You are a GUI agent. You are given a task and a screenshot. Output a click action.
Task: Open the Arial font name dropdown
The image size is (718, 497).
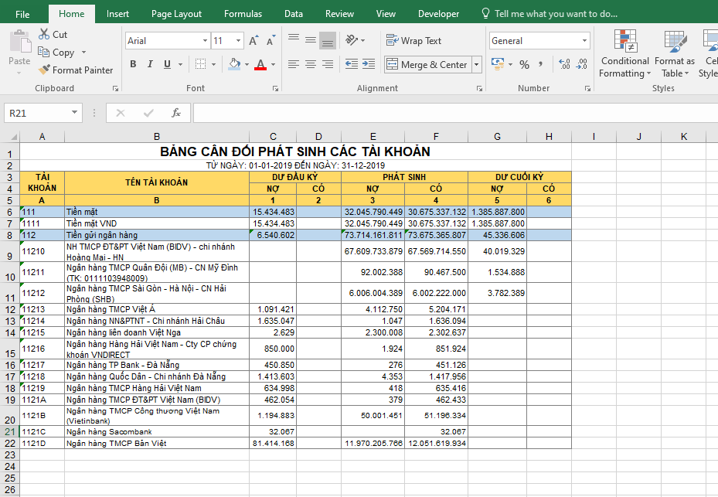tap(205, 41)
